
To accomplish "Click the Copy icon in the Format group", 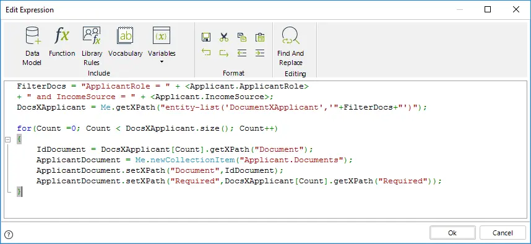I will click(x=242, y=37).
